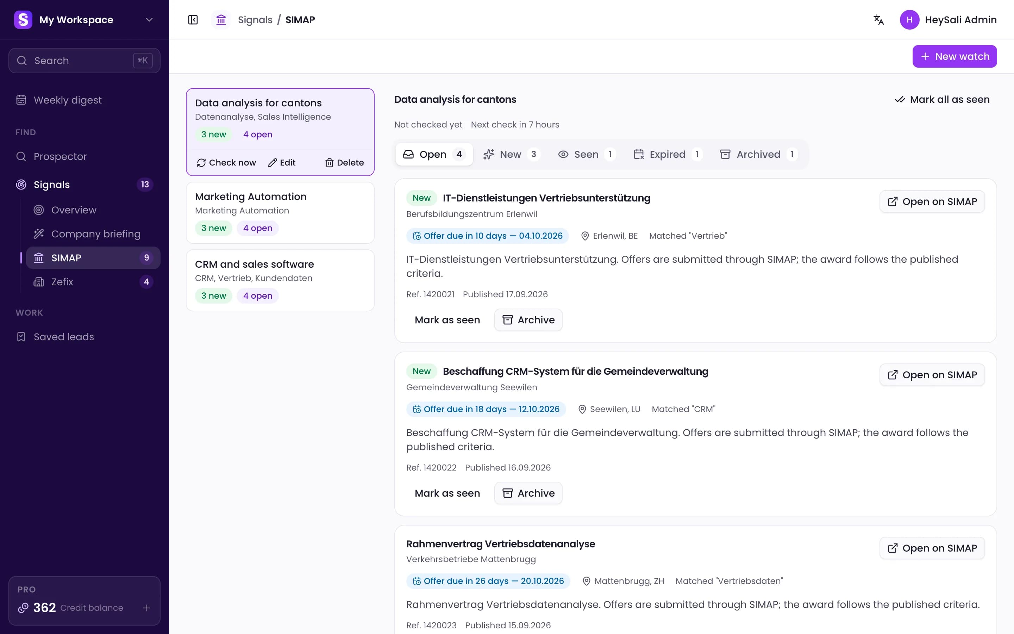Switch to the Expired tab
Screen dimensions: 1014x634
click(x=668, y=154)
